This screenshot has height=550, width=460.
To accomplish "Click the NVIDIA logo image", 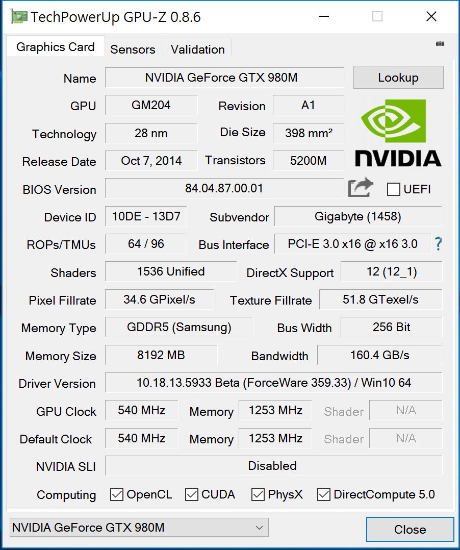I will click(x=398, y=133).
